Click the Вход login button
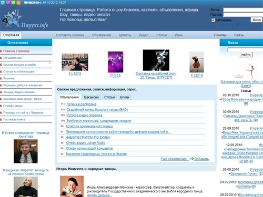Screen dimensions: 263x197 257,20
